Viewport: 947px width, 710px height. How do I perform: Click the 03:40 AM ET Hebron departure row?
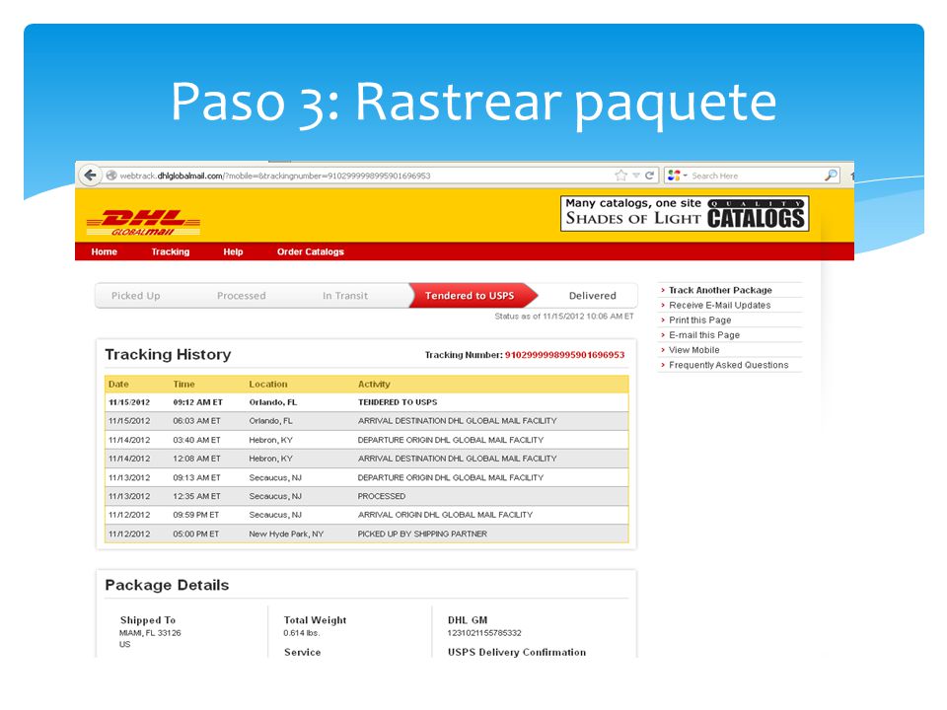pyautogui.click(x=367, y=440)
